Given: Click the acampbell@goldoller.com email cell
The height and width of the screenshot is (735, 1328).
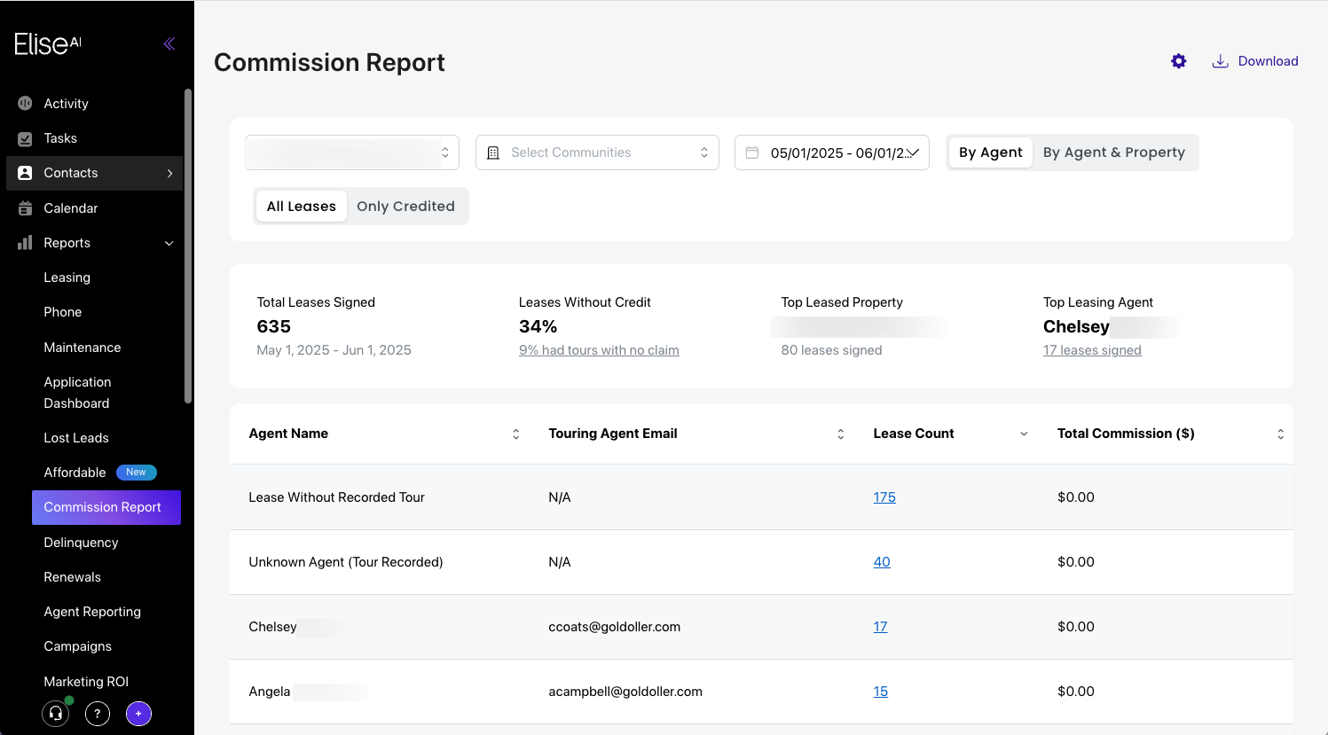Looking at the screenshot, I should [x=625, y=692].
